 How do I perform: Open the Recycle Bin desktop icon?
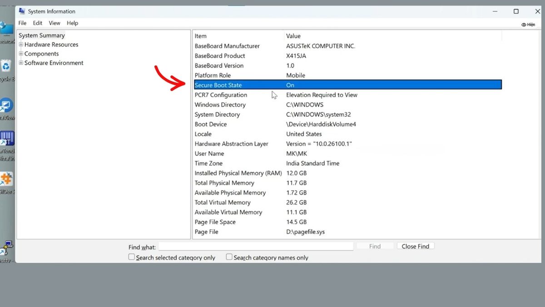pos(6,67)
